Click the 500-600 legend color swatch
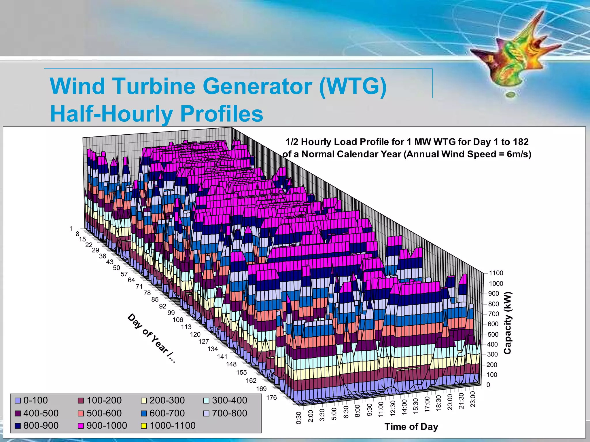Viewport: 590px width, 442px height. [81, 414]
